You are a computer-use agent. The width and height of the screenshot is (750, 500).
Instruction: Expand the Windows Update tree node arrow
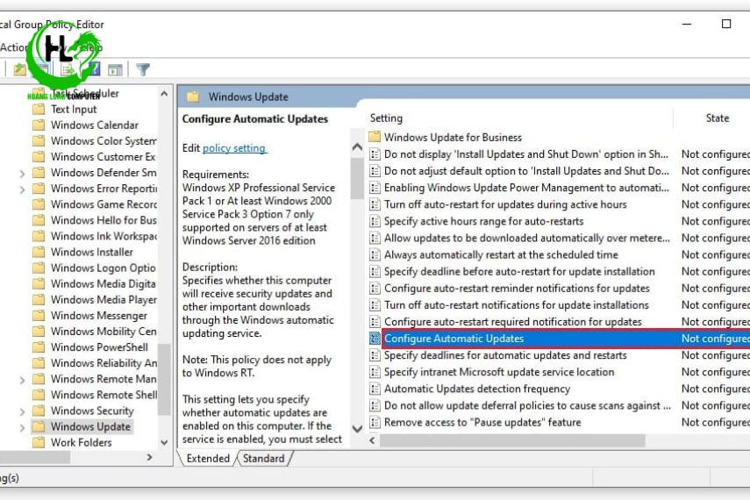tap(22, 427)
